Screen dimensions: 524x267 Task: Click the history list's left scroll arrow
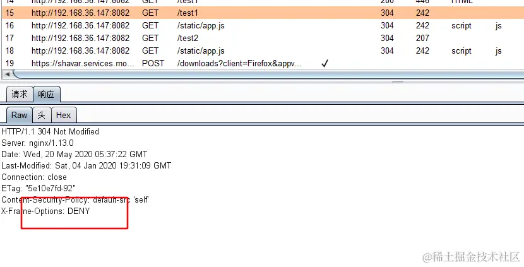[7, 74]
